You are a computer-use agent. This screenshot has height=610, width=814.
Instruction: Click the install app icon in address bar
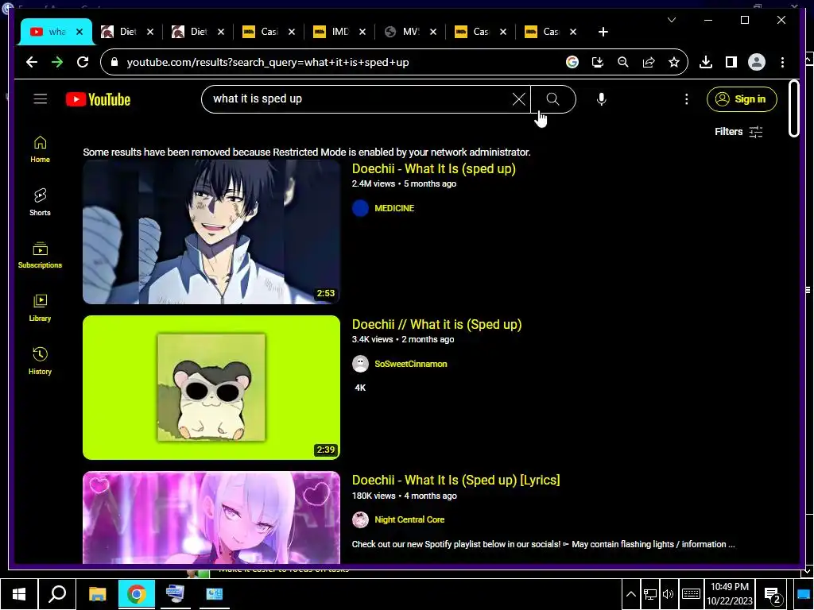(598, 62)
